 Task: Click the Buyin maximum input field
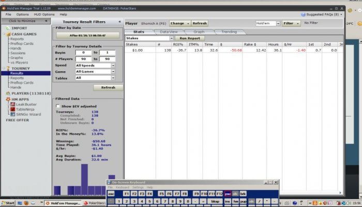tap(108, 53)
